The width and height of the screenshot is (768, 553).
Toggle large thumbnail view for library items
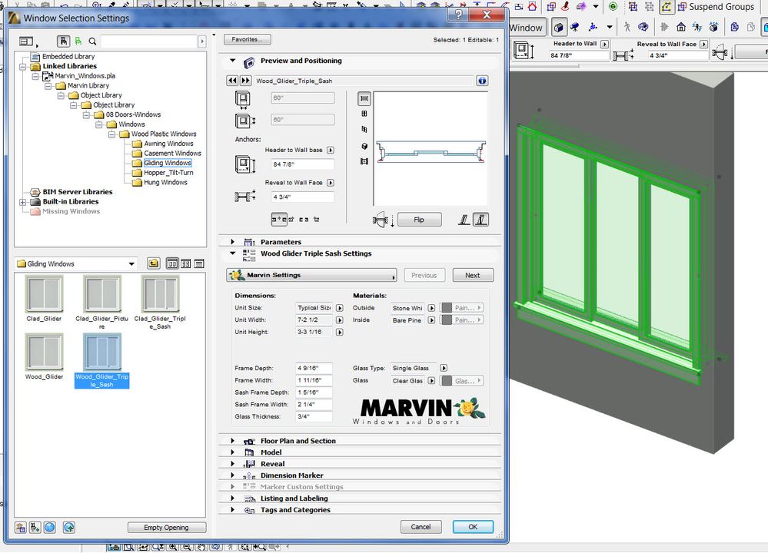pyautogui.click(x=172, y=263)
